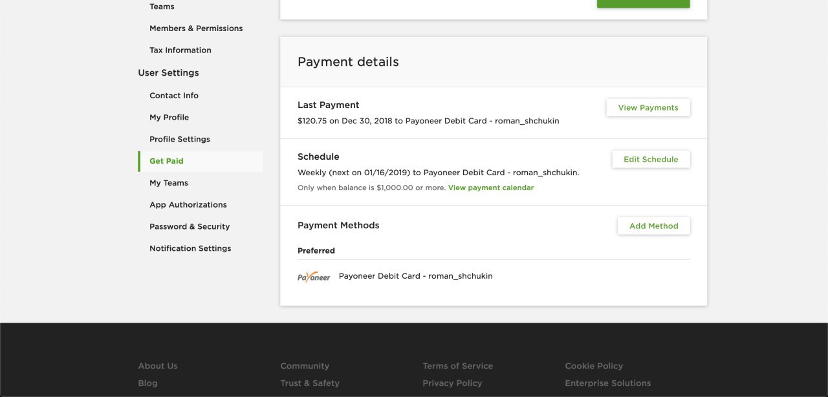Open the Blog footer link
This screenshot has width=828, height=397.
[x=147, y=383]
